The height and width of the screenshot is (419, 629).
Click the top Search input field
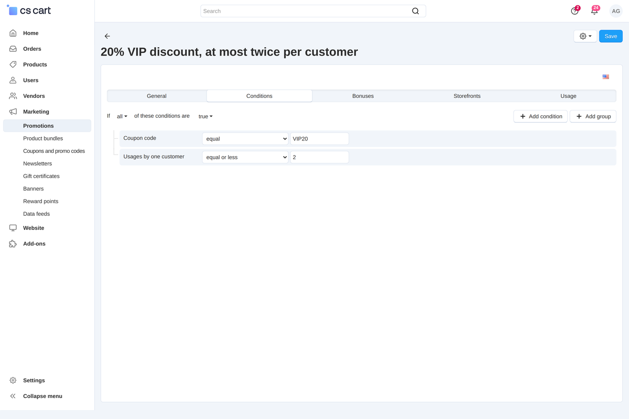(313, 11)
